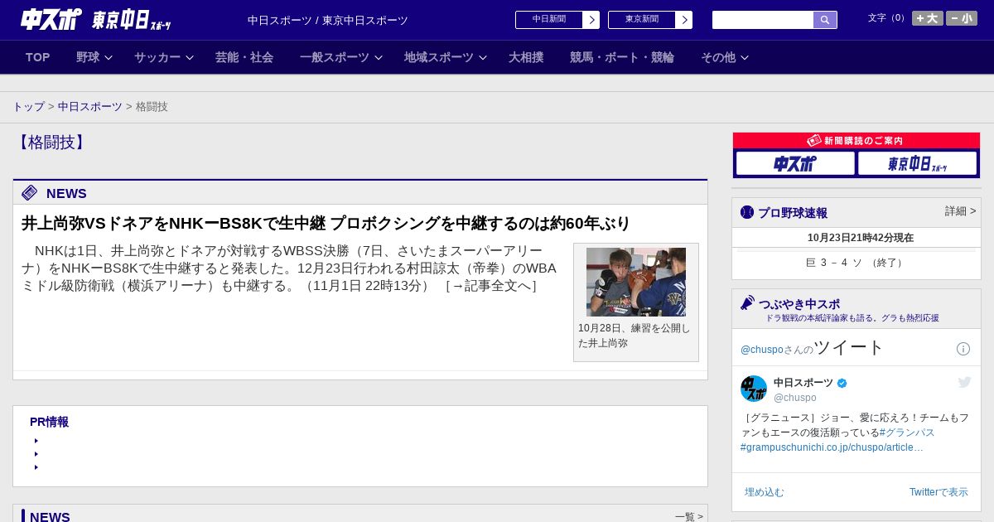994x522 pixels.
Task: Click 埋め込む link in Twitter widget
Action: click(x=764, y=492)
